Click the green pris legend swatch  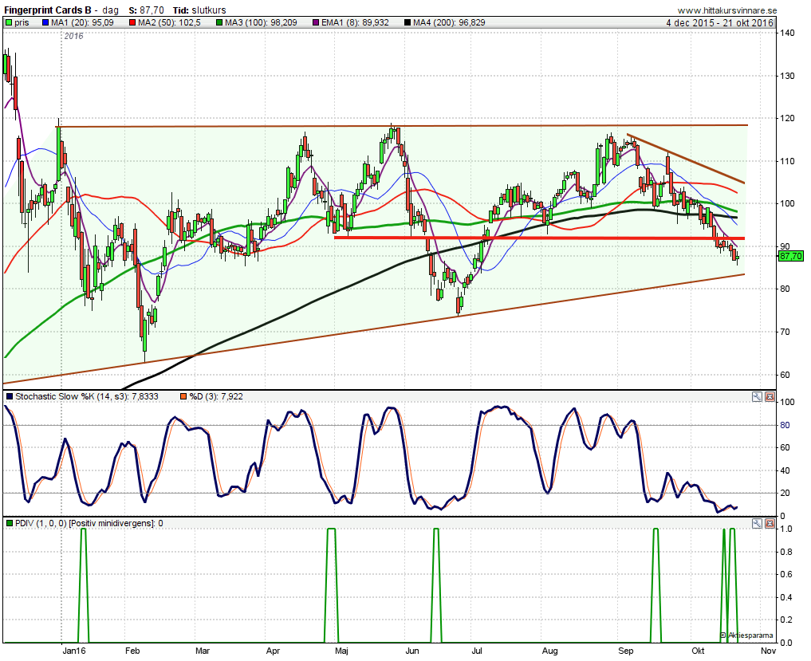9,22
